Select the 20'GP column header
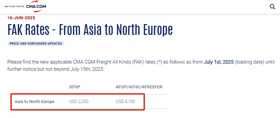 click(75, 87)
